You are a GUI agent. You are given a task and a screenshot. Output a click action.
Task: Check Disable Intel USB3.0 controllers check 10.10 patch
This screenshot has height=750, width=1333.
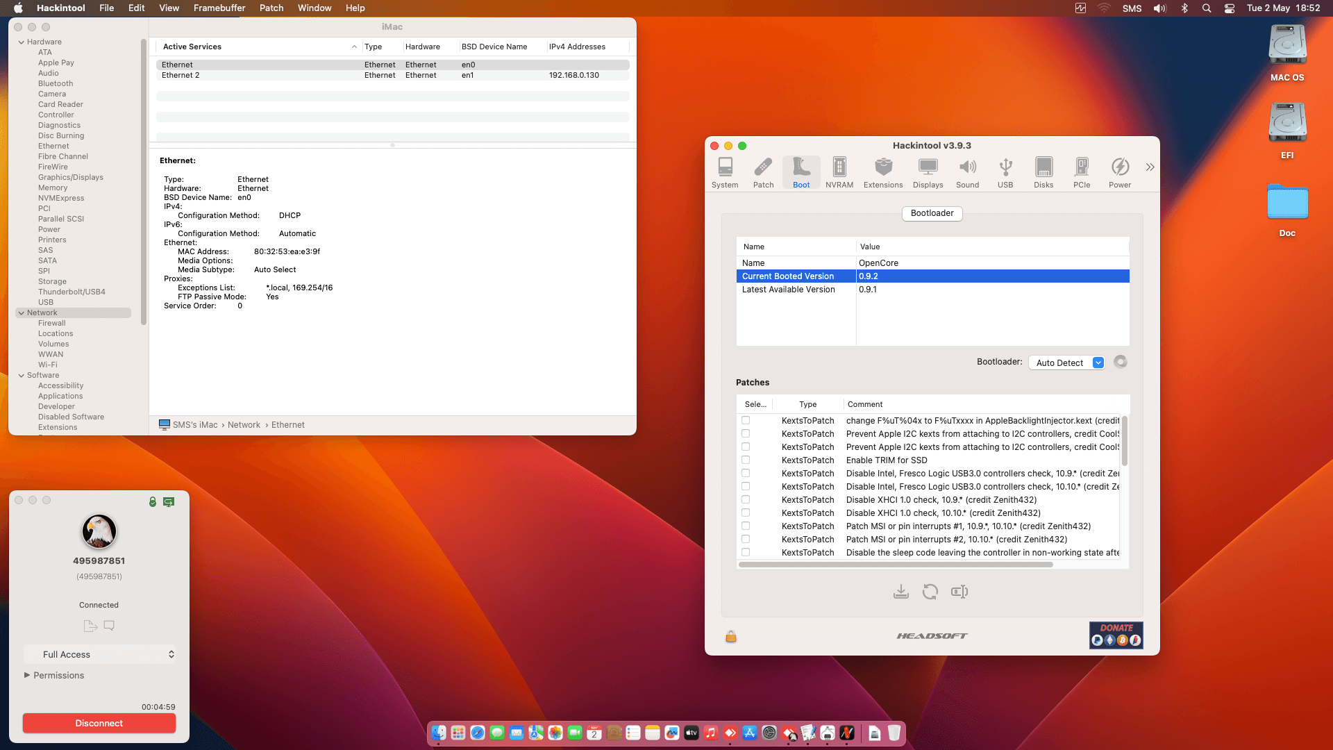click(x=746, y=486)
